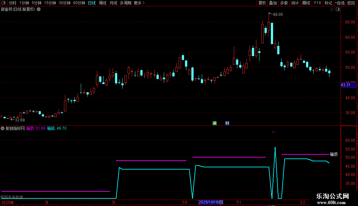Switch to 分时 view
Viewport: 358px width, 206px height.
(x=13, y=3)
